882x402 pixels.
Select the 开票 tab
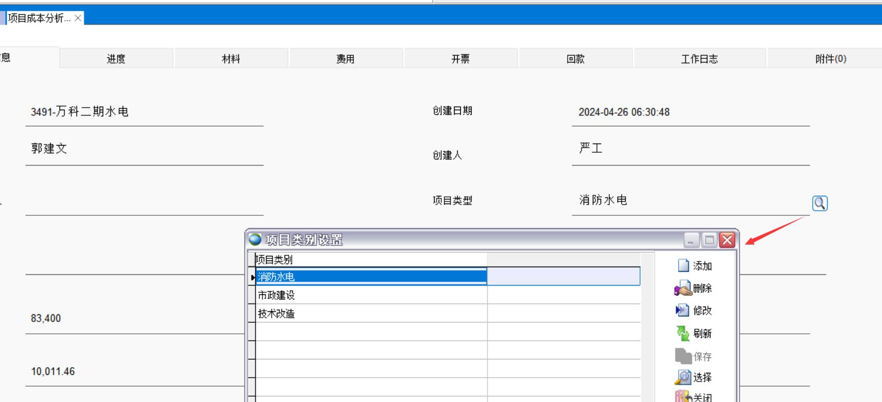coord(460,59)
